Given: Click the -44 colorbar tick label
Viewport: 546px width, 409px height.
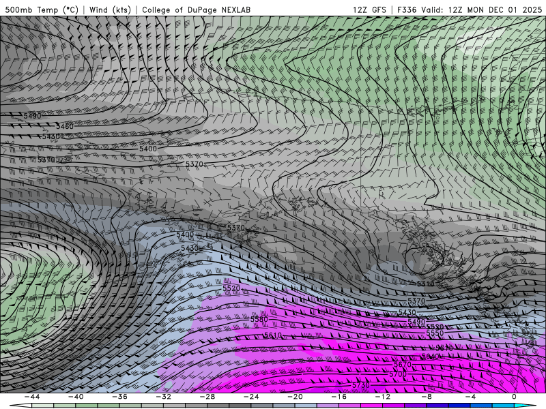Looking at the screenshot, I should (32, 397).
